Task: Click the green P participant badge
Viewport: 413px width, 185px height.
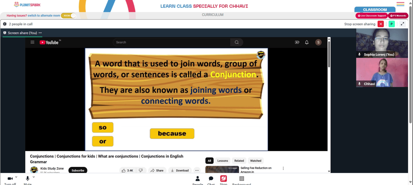Action: tap(392, 24)
